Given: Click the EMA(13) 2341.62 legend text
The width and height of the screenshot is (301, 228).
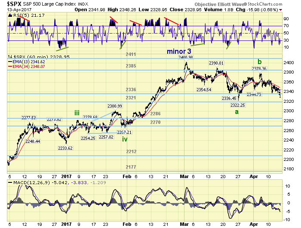Looking at the screenshot, I should tap(29, 62).
